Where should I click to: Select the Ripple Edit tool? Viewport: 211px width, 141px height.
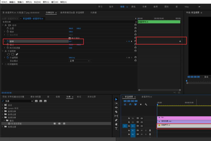(x=116, y=107)
